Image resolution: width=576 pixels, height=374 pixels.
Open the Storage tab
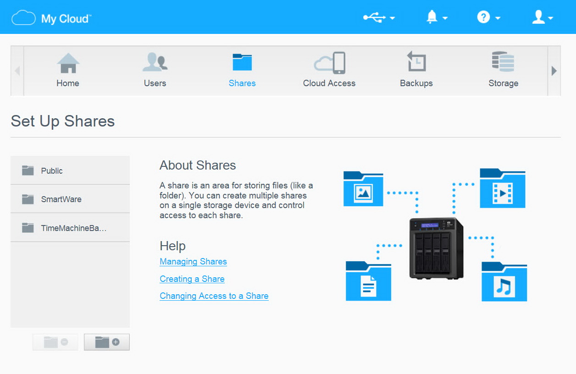coord(503,70)
